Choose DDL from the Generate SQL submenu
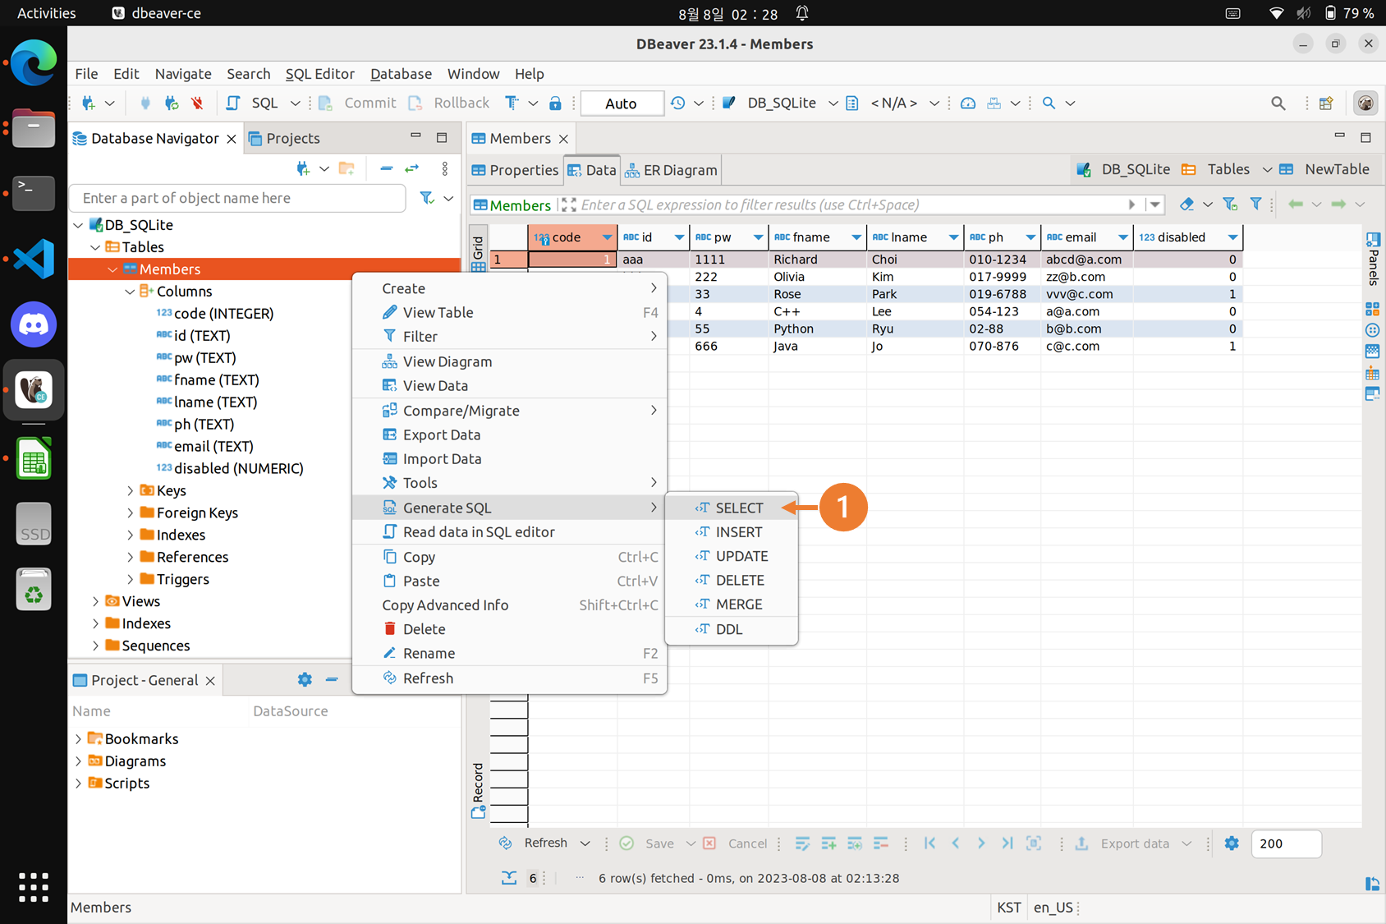The width and height of the screenshot is (1386, 924). pos(731,629)
